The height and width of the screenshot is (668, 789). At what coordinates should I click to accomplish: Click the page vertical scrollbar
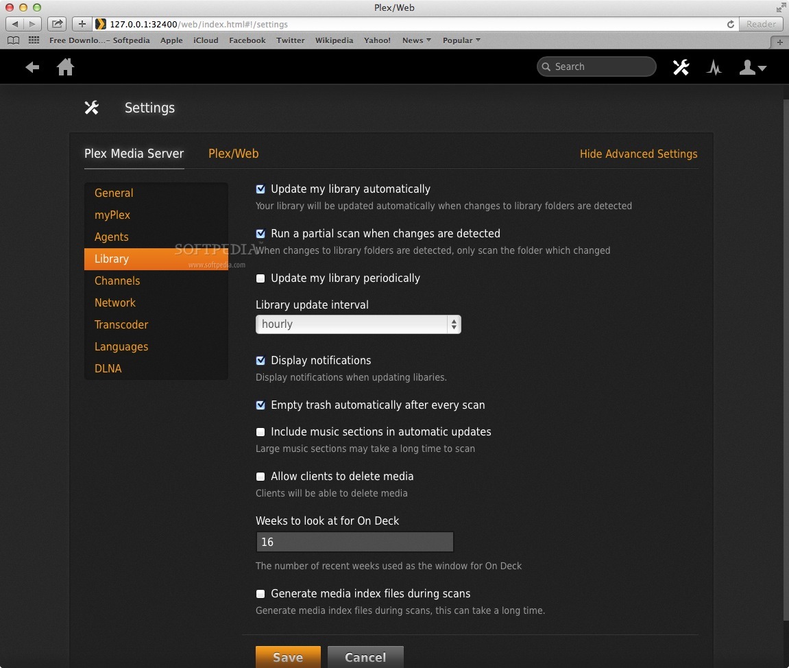785,360
